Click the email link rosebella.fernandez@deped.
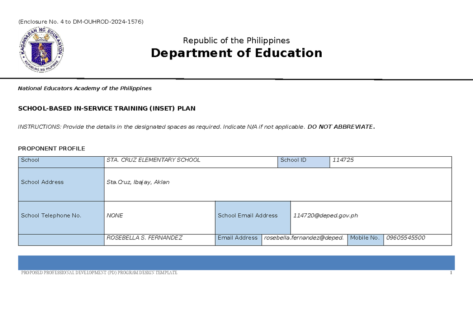Viewport: 473px width, 309px height. 304,238
